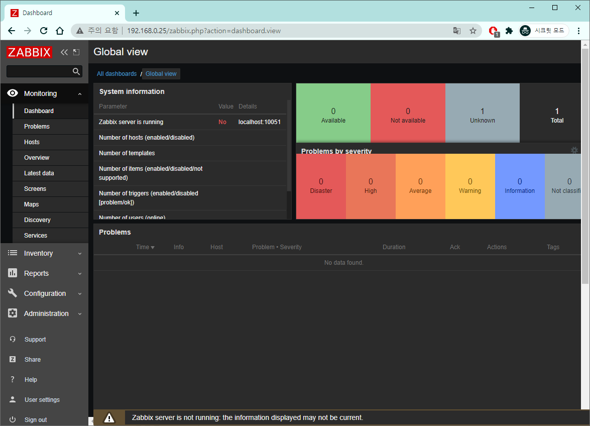590x426 pixels.
Task: Click the Share Z icon
Action: point(13,359)
